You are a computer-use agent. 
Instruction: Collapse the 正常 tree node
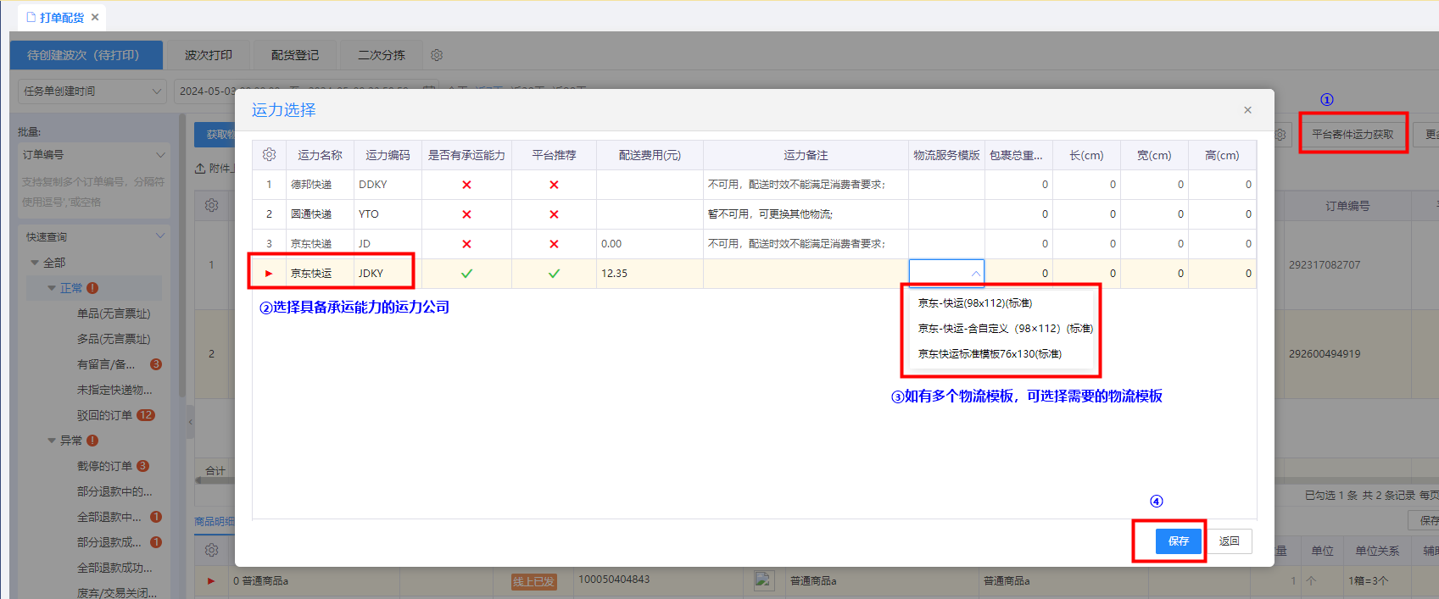(52, 288)
